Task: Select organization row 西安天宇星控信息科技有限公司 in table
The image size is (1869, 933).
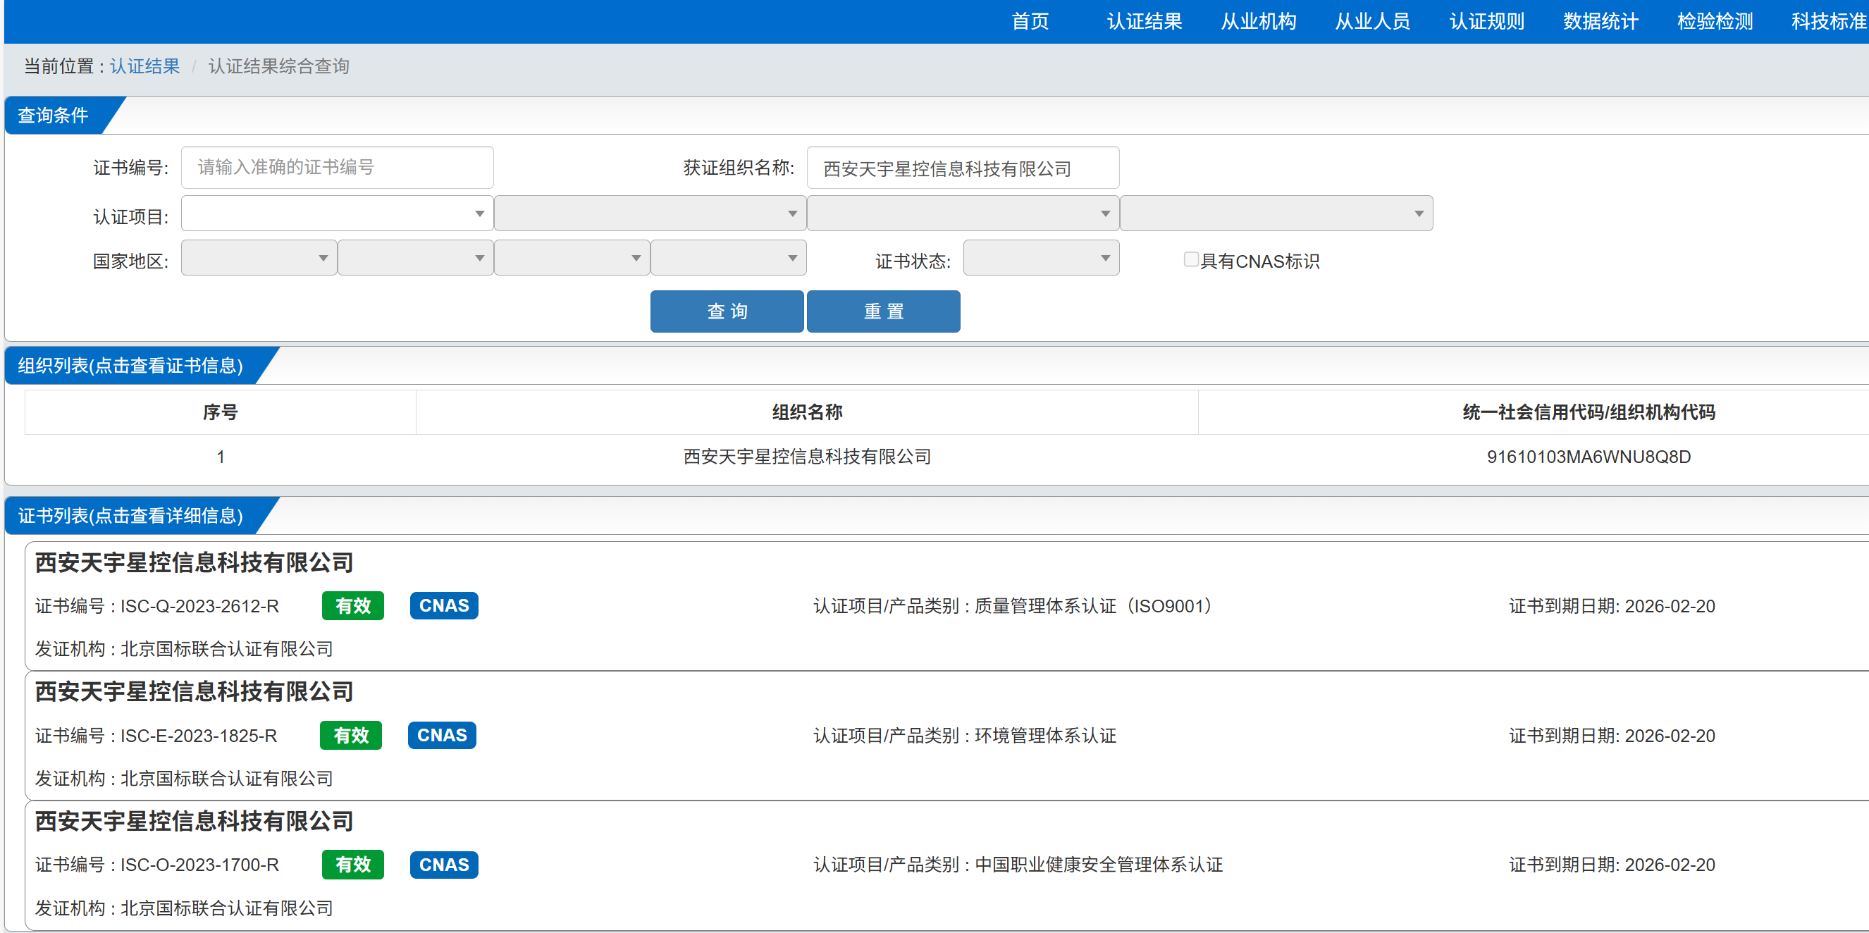Action: coord(806,457)
